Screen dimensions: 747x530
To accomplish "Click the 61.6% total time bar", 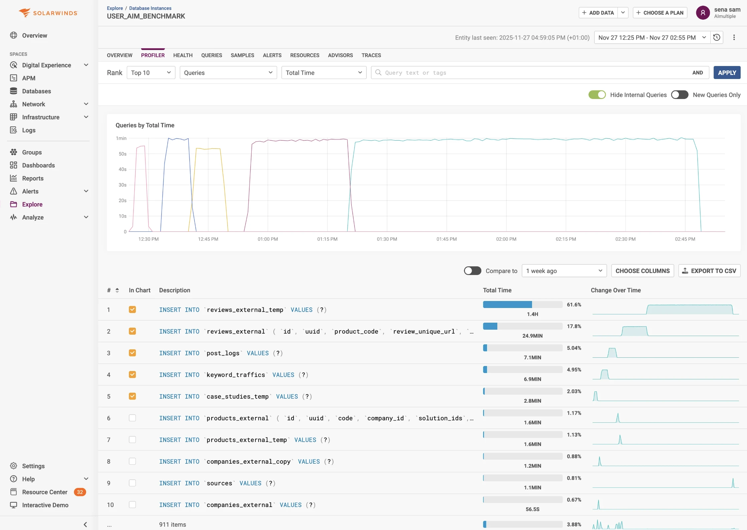I will (523, 304).
